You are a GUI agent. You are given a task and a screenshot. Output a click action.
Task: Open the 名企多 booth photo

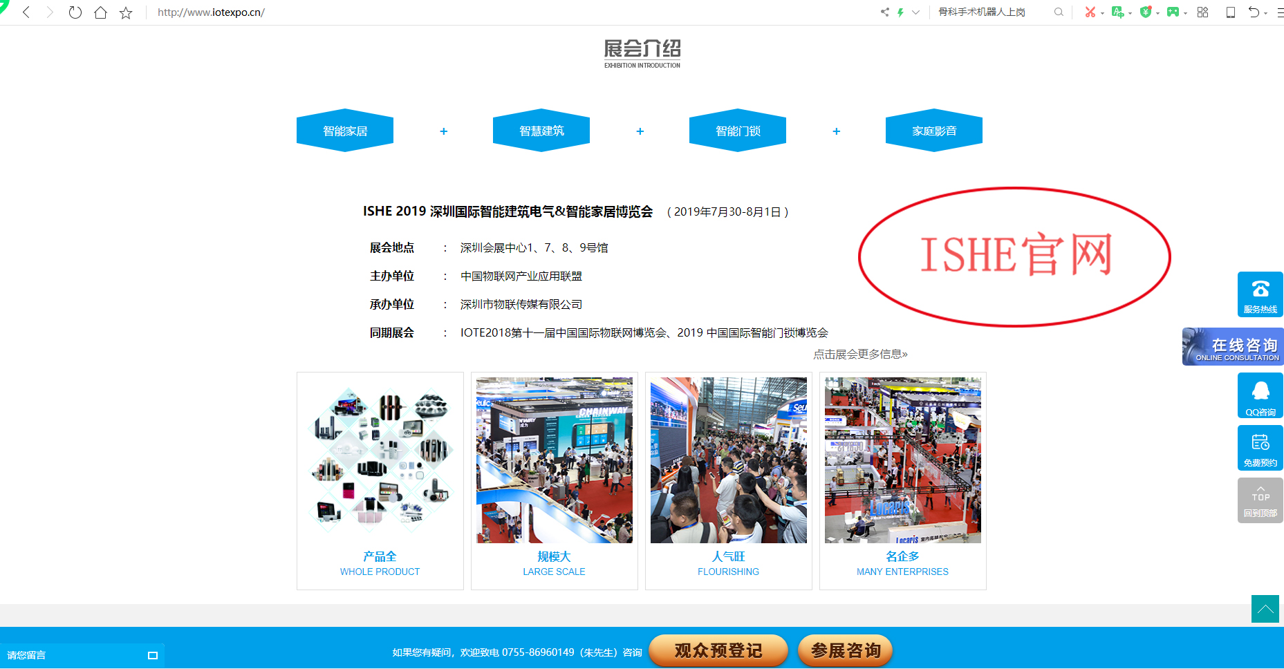(x=903, y=460)
